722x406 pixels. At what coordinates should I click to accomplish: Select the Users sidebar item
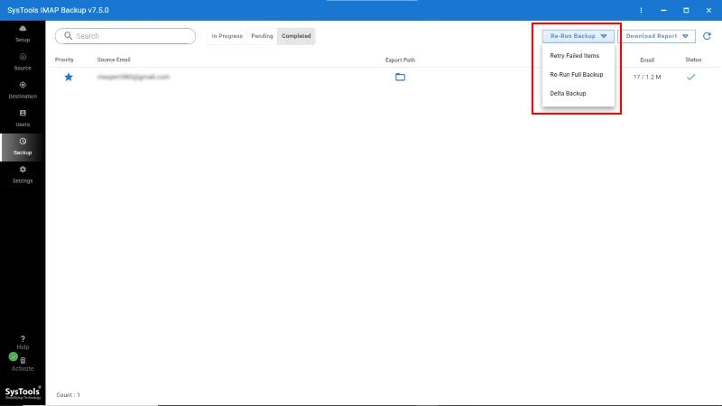click(23, 118)
